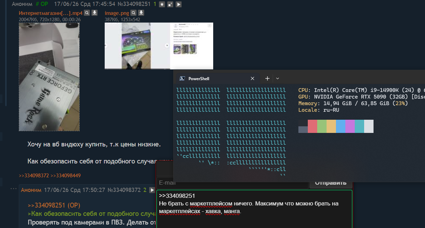Open the GeForce RTX video thumbnail

49,77
